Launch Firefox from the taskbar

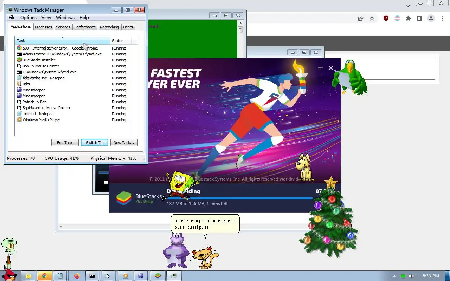pyautogui.click(x=77, y=276)
